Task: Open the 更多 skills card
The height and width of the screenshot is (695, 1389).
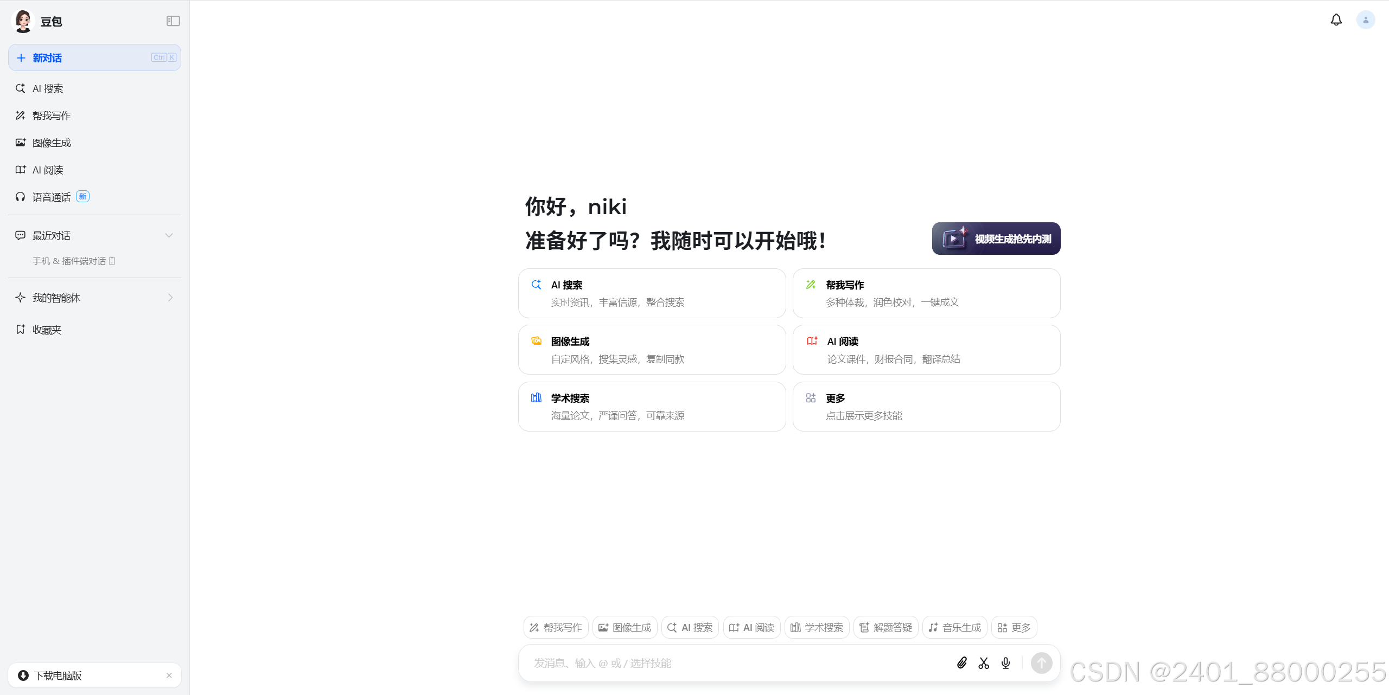Action: tap(926, 407)
